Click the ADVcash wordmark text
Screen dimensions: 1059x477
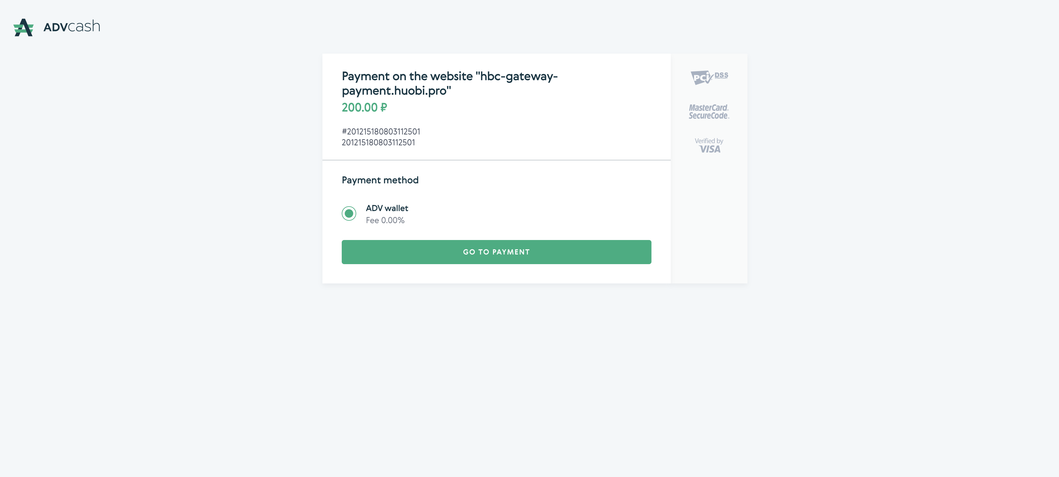pos(72,26)
